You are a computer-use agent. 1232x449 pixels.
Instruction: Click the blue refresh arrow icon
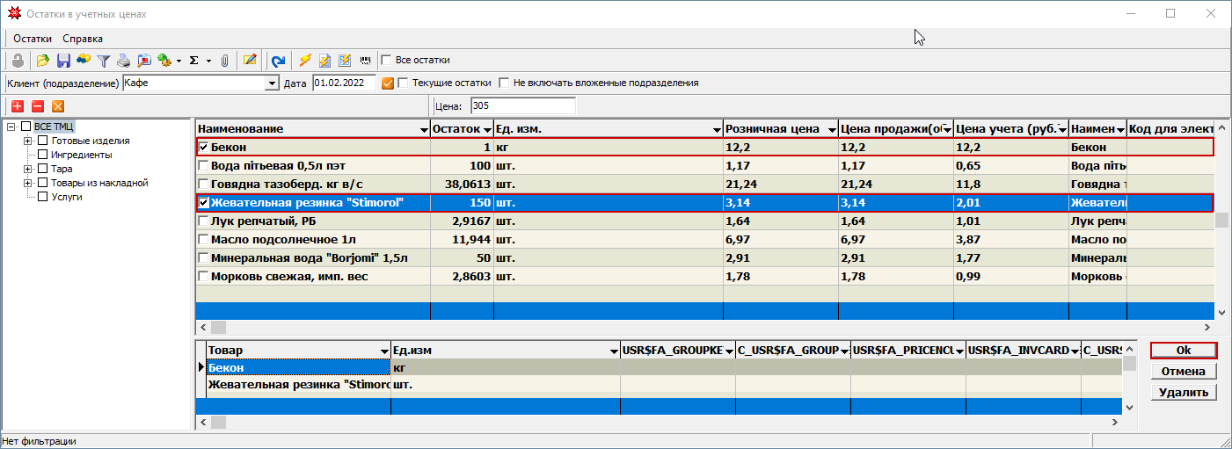coord(278,61)
